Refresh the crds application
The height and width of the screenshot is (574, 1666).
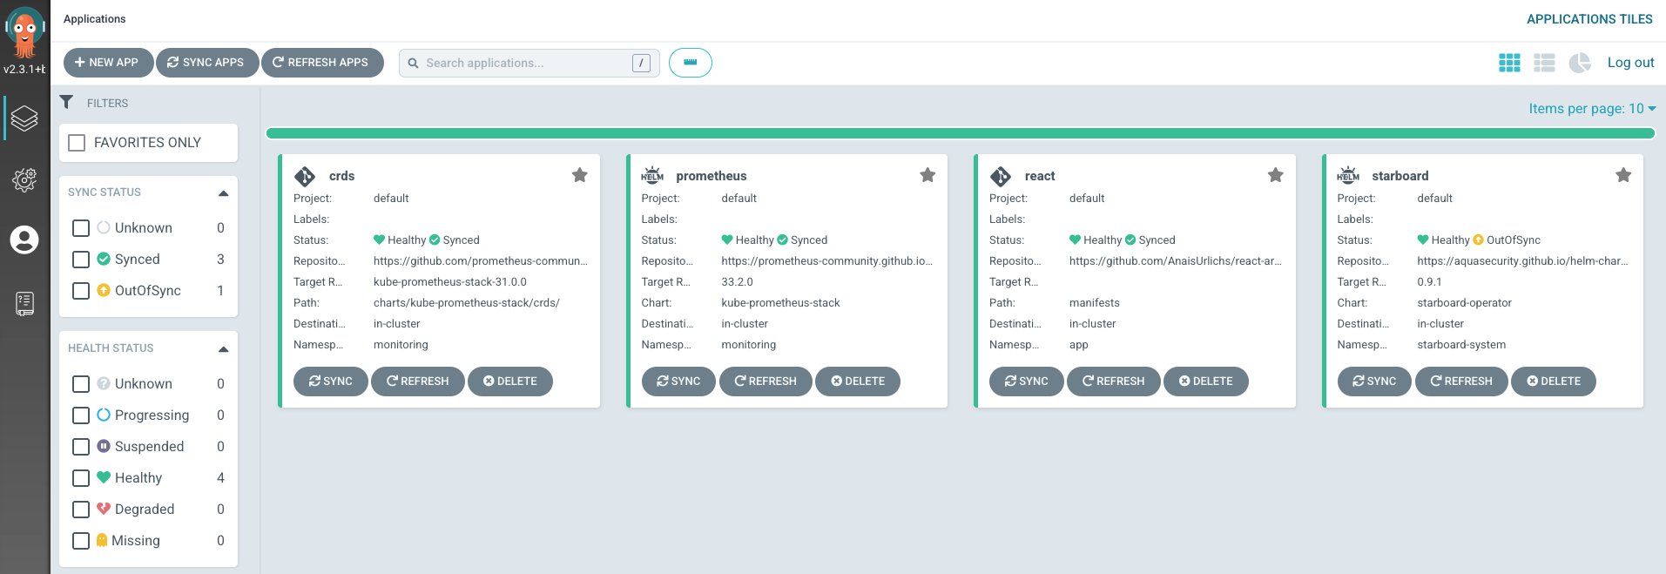click(418, 382)
